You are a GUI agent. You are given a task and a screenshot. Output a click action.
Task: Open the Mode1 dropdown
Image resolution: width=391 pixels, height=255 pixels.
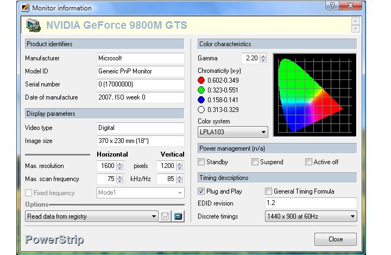[141, 193]
